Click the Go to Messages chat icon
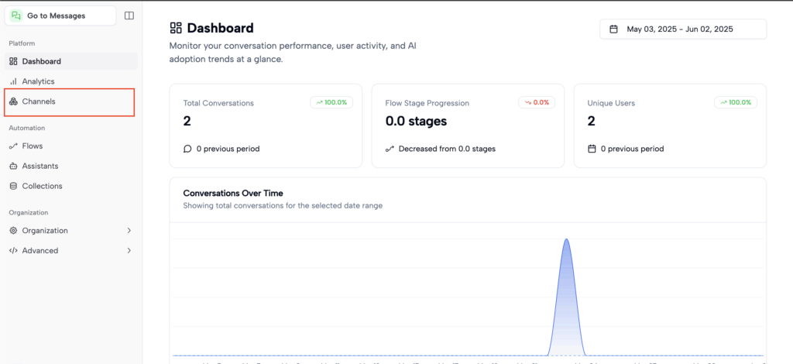 (x=16, y=15)
